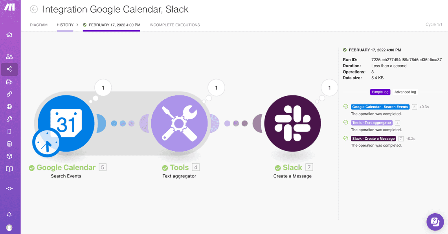Open notifications bell icon
Image resolution: width=448 pixels, height=234 pixels.
click(9, 215)
